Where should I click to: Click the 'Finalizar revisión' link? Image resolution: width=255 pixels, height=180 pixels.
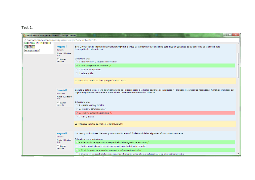tap(32, 50)
